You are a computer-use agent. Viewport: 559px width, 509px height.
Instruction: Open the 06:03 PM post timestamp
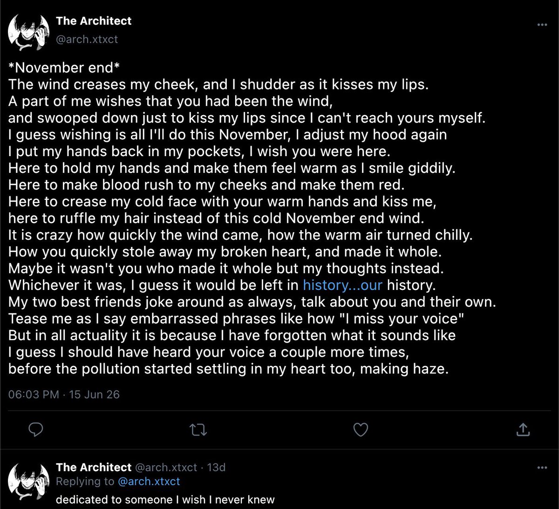pos(34,394)
